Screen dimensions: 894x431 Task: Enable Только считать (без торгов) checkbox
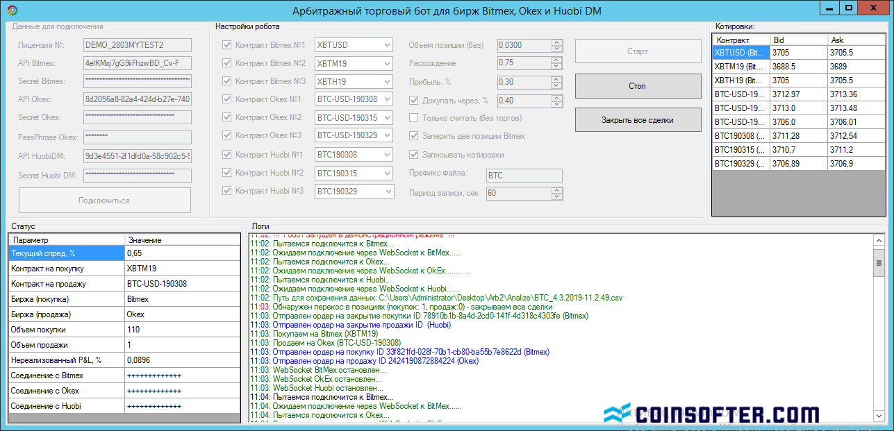coord(415,118)
